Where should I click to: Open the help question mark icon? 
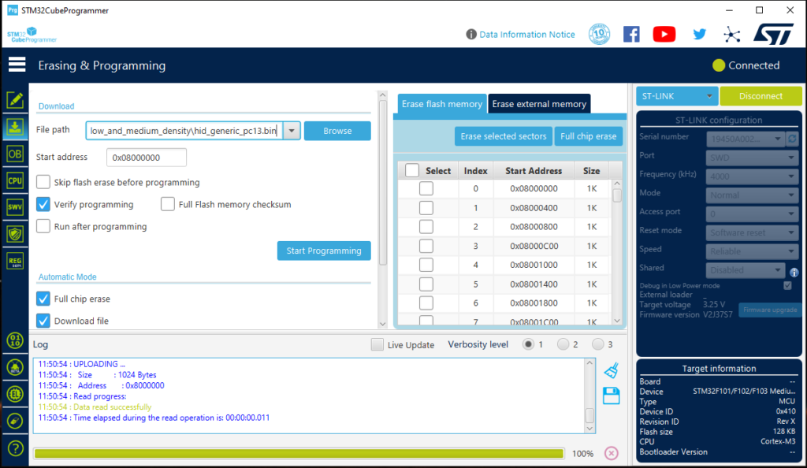click(x=15, y=448)
